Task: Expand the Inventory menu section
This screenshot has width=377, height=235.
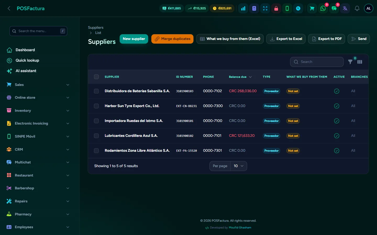Action: tap(38, 110)
